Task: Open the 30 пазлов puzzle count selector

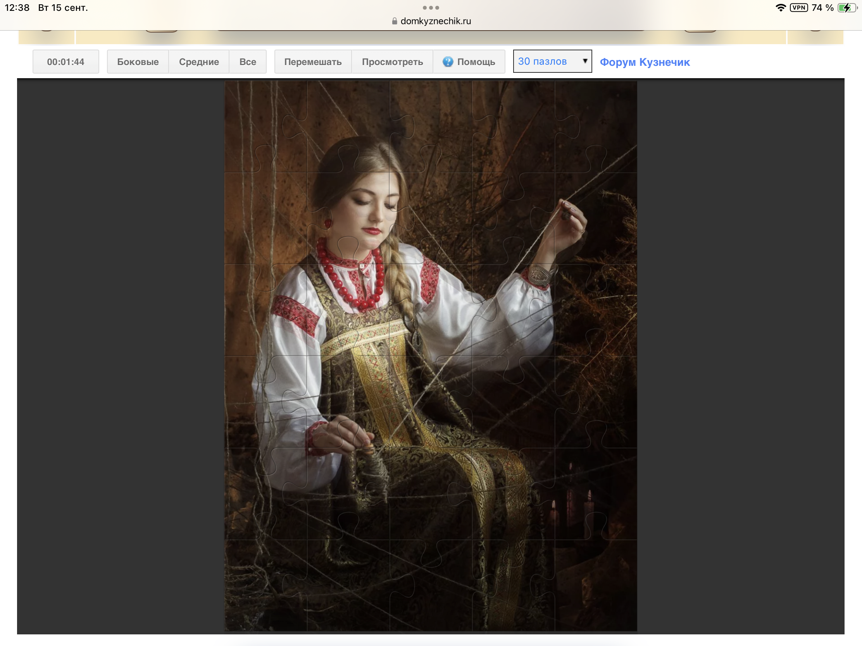Action: point(552,61)
